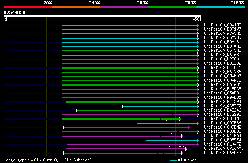Select the UniRef100_B4G246 label
248x163 pixels.
[222, 110]
